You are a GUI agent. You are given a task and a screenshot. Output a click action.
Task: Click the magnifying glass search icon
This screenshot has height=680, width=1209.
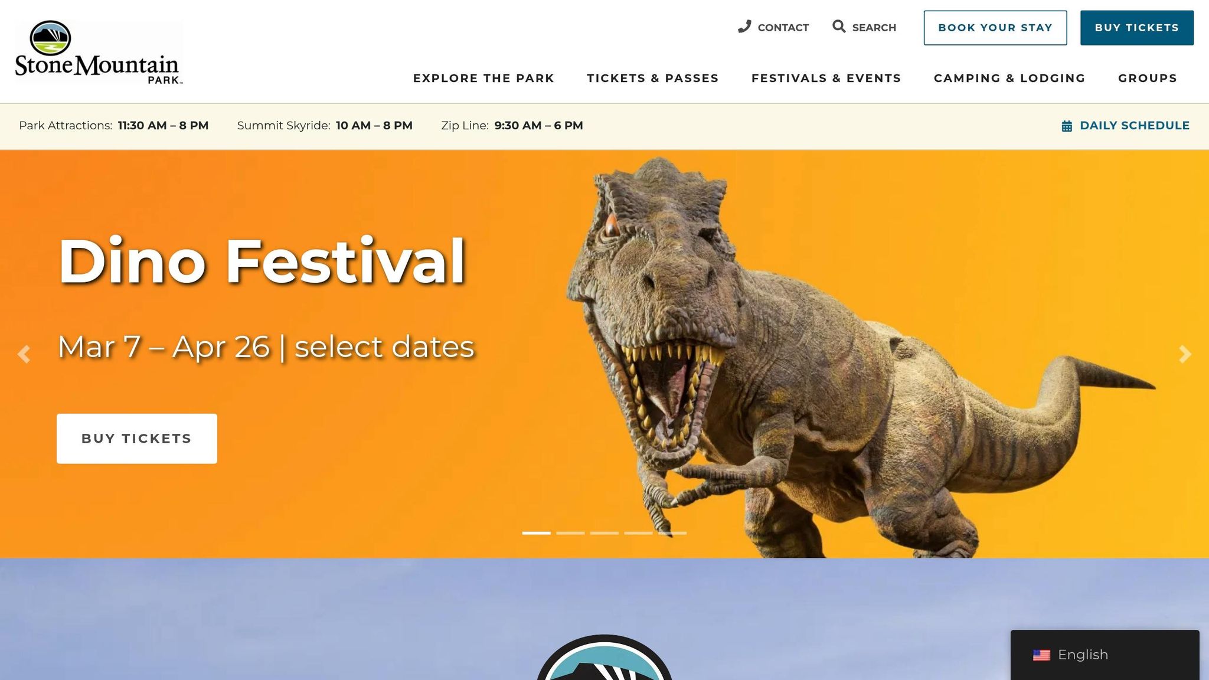tap(839, 27)
